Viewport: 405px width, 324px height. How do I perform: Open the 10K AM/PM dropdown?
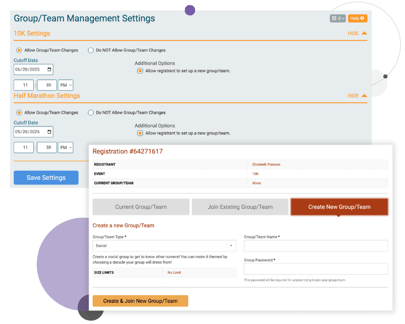pyautogui.click(x=65, y=85)
